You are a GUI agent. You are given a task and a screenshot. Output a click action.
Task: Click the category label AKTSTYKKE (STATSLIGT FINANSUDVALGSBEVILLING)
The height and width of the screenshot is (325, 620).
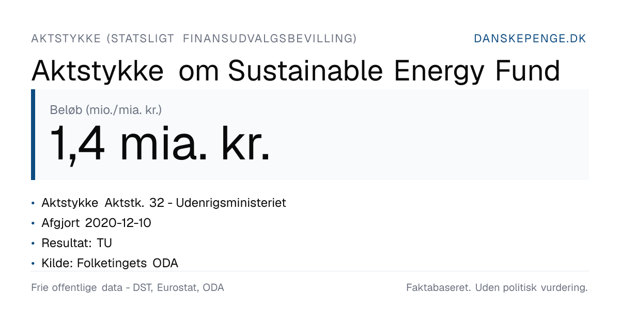click(194, 39)
